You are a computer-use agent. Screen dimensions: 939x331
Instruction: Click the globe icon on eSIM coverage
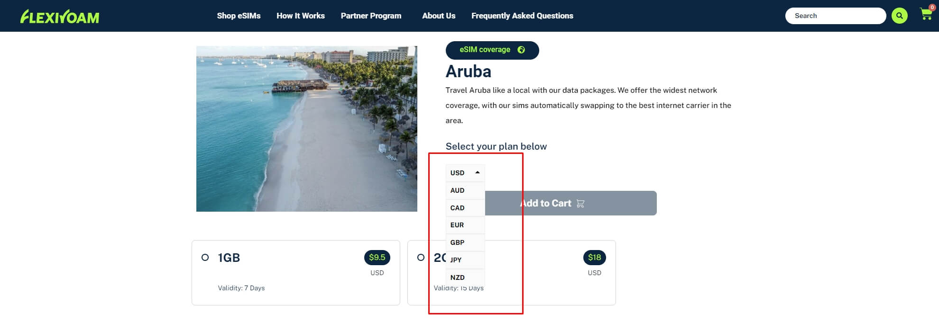(x=521, y=50)
